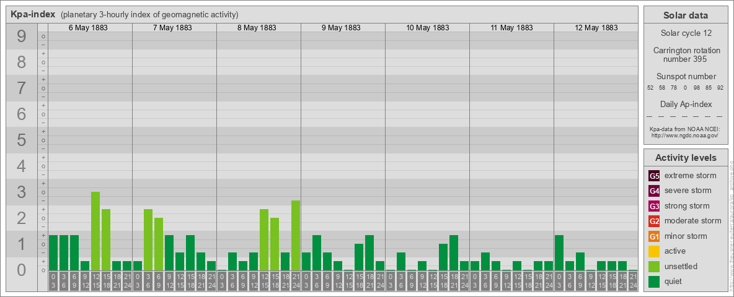Click the yellow active level swatch
Screen dimensions: 734x297
click(x=655, y=251)
